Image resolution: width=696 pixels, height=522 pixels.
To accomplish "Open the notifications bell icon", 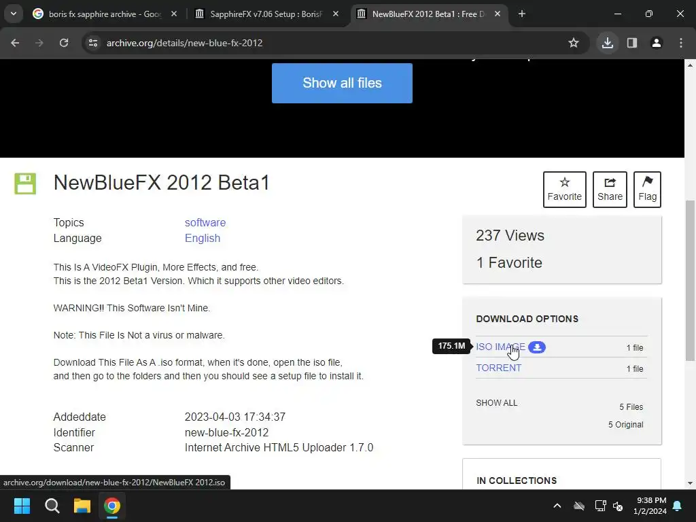I will pos(678,506).
